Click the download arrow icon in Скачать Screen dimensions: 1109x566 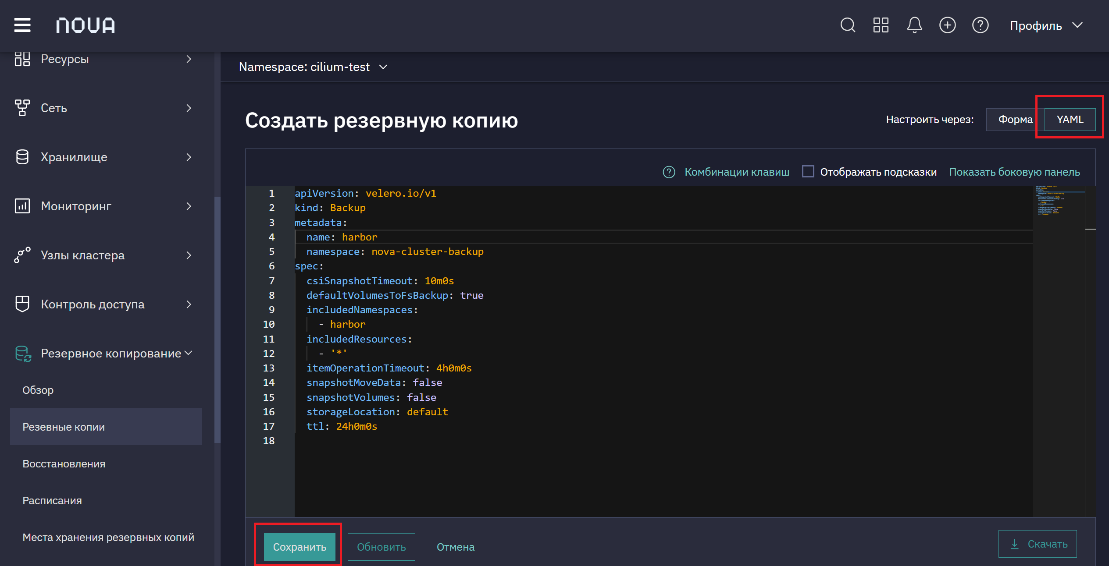(1014, 544)
